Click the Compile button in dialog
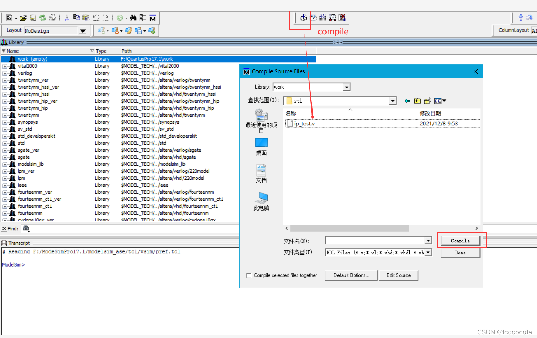The width and height of the screenshot is (537, 338). click(x=460, y=241)
